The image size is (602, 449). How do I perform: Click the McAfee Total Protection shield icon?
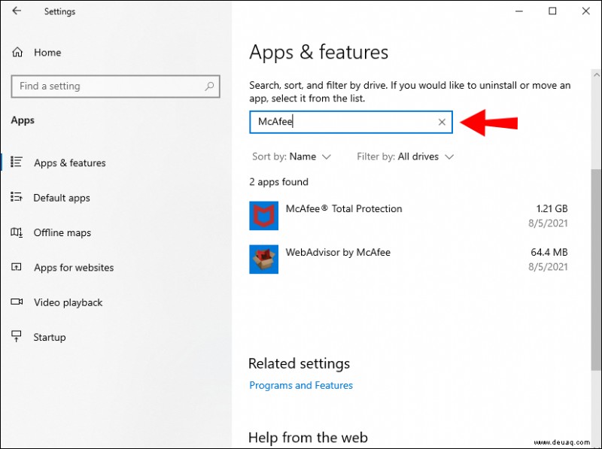pyautogui.click(x=264, y=216)
